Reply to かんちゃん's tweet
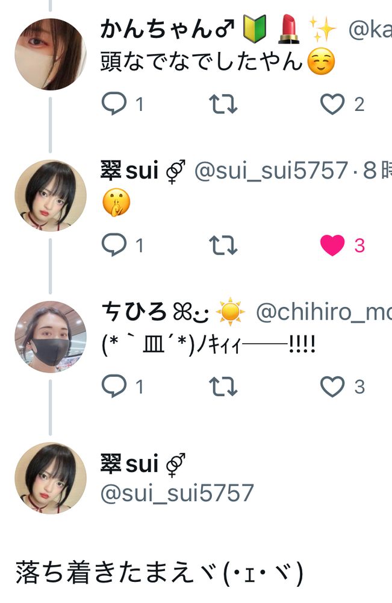The height and width of the screenshot is (603, 392). click(x=114, y=104)
